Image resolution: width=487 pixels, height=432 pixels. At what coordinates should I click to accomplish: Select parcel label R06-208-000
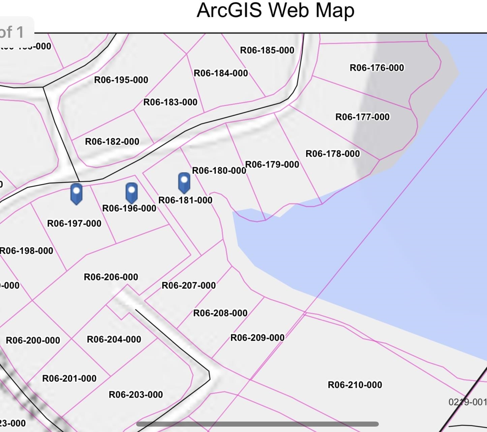click(220, 313)
